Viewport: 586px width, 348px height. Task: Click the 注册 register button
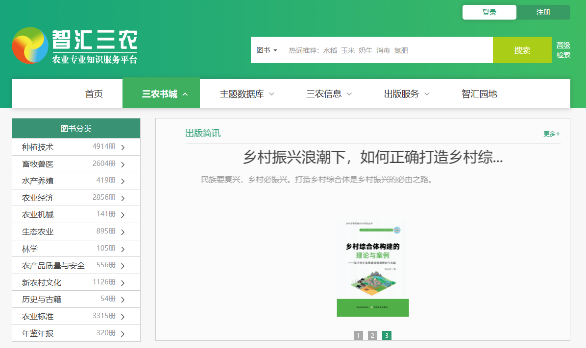tap(544, 12)
